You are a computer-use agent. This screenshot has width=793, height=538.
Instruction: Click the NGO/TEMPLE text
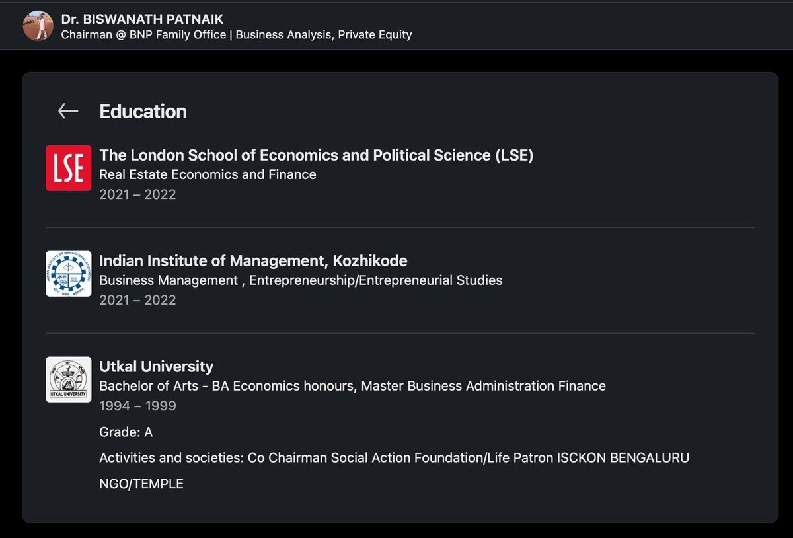click(141, 483)
